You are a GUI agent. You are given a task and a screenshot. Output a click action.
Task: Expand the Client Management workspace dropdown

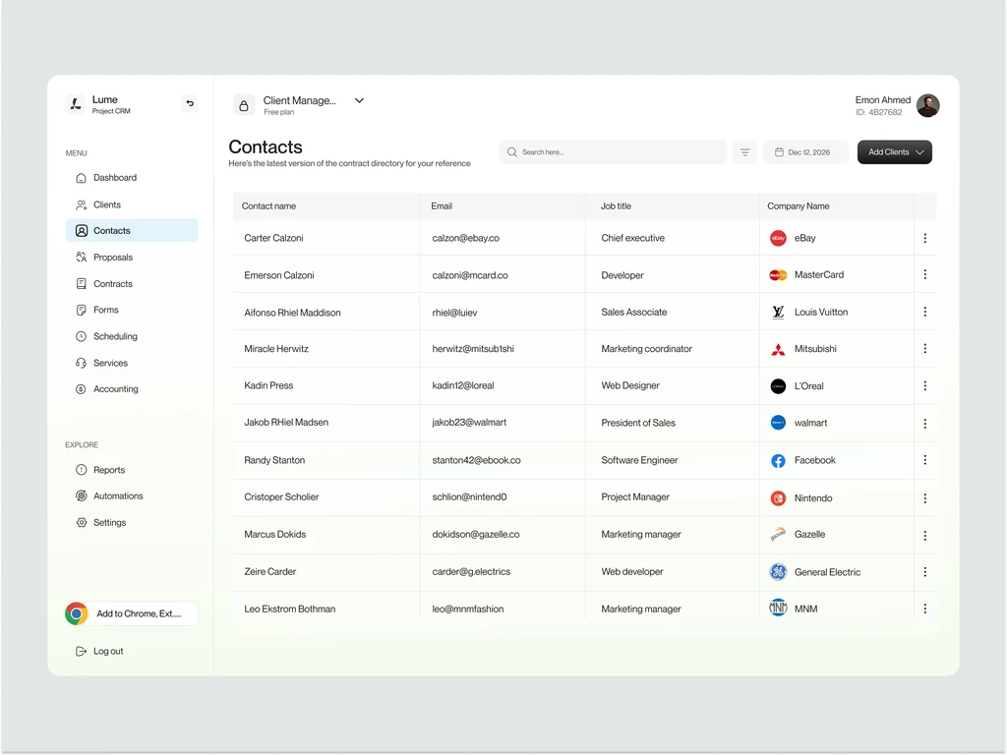click(x=359, y=101)
